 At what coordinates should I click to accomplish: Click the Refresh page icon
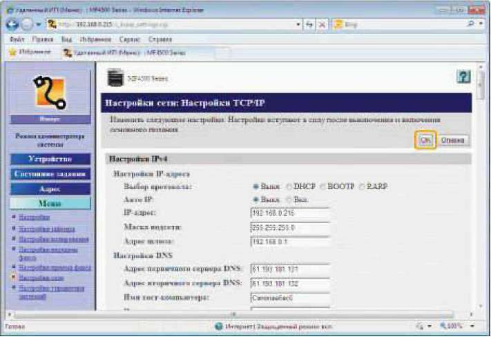pyautogui.click(x=308, y=24)
